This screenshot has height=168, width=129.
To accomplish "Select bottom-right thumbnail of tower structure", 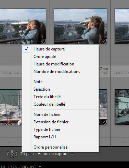I will pos(122,107).
